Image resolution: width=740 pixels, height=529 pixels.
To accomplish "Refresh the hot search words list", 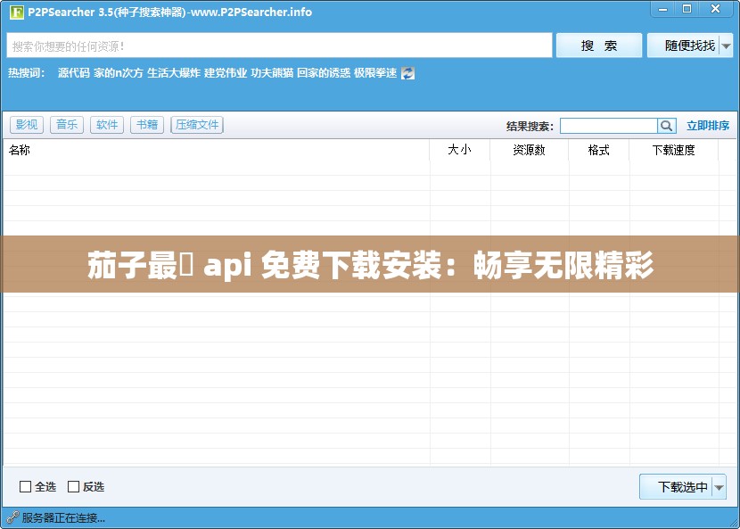I will tap(407, 73).
